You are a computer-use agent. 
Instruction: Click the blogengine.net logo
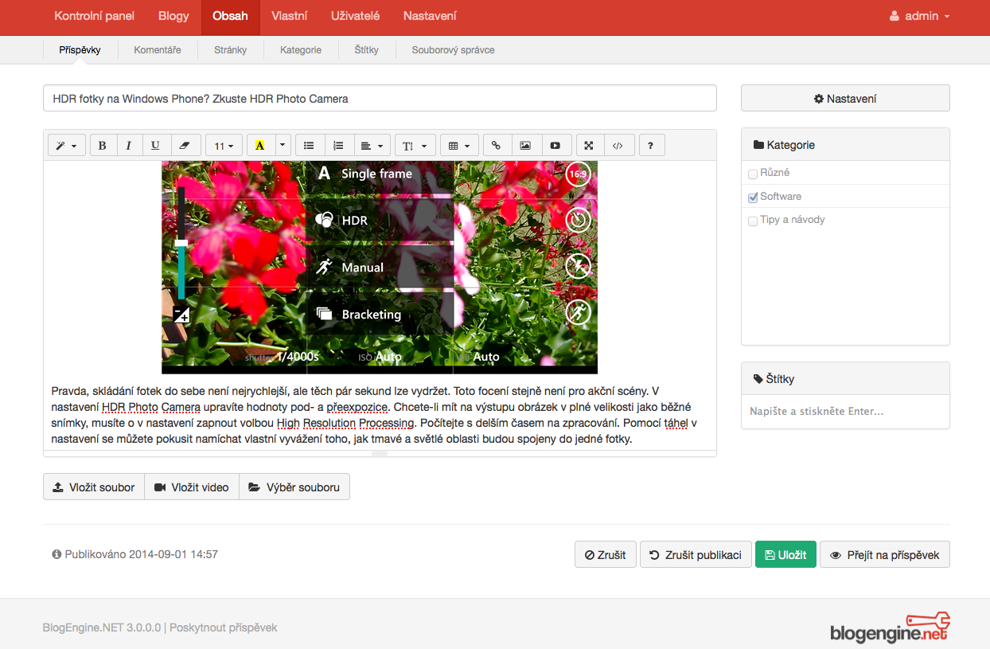coord(890,627)
